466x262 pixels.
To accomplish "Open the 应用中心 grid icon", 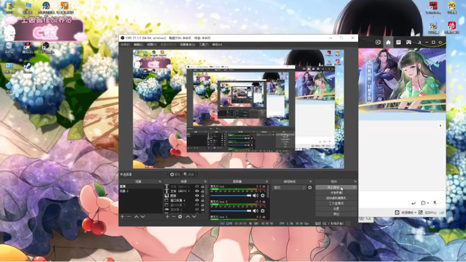I will [420, 213].
